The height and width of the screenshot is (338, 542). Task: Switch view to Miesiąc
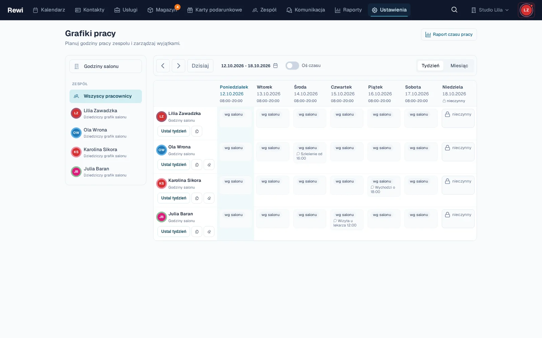[x=459, y=66]
